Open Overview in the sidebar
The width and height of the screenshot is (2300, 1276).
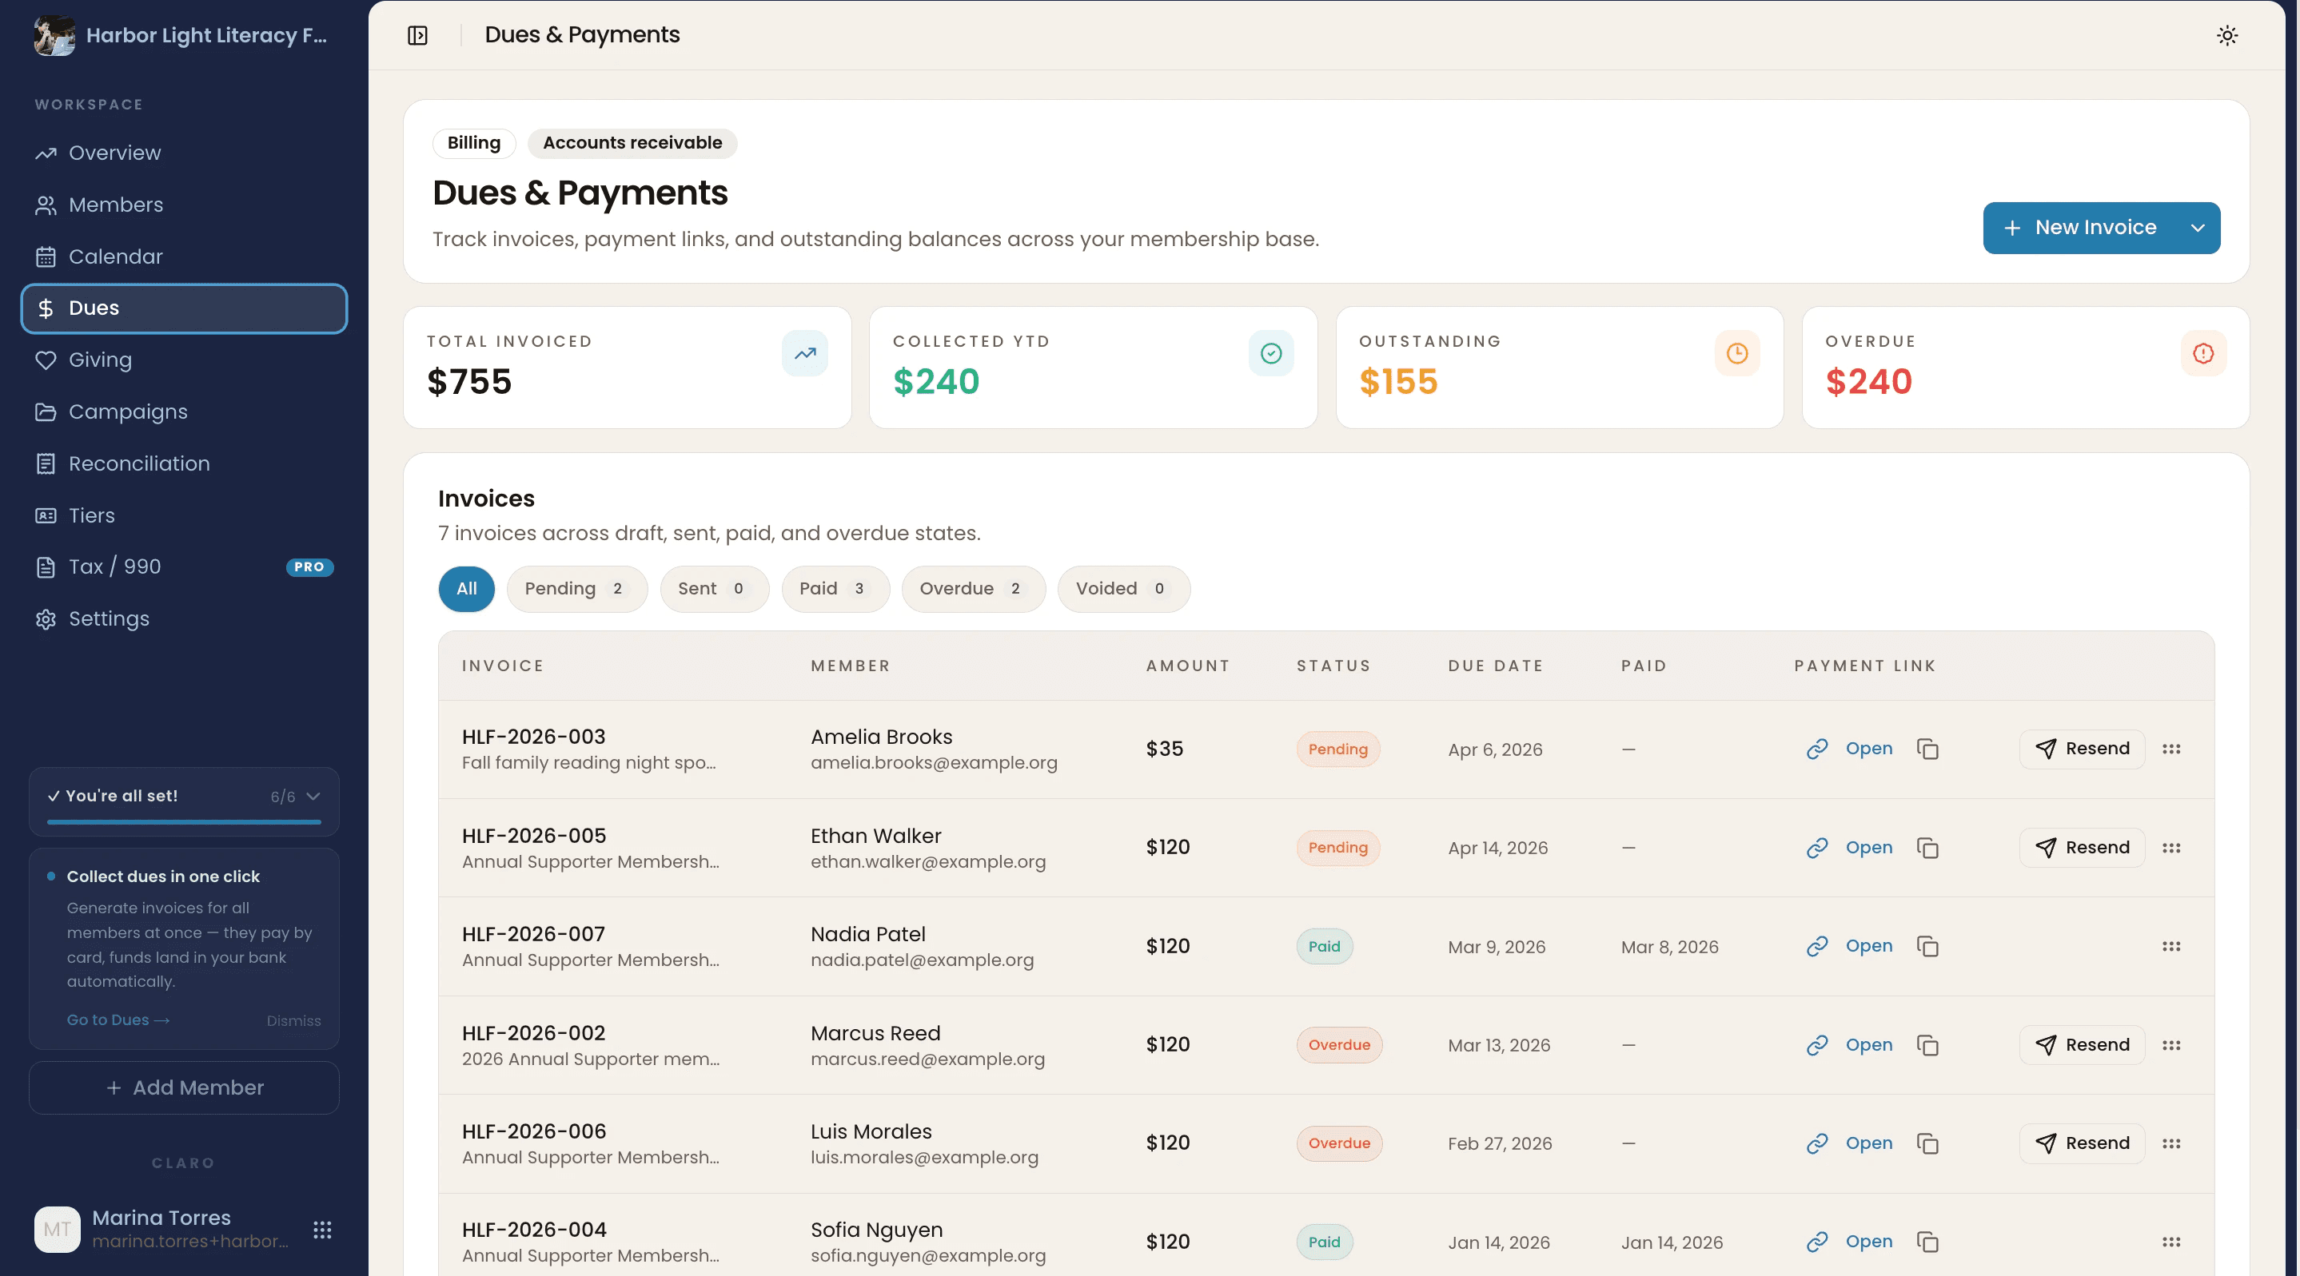click(184, 153)
